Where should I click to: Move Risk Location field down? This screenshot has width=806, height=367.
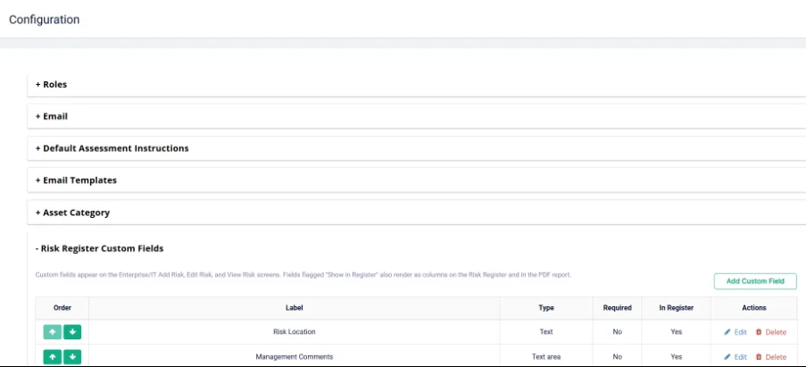tap(72, 332)
